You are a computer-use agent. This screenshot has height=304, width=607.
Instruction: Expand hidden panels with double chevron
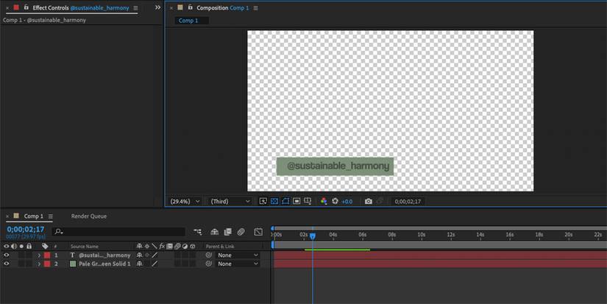(157, 7)
